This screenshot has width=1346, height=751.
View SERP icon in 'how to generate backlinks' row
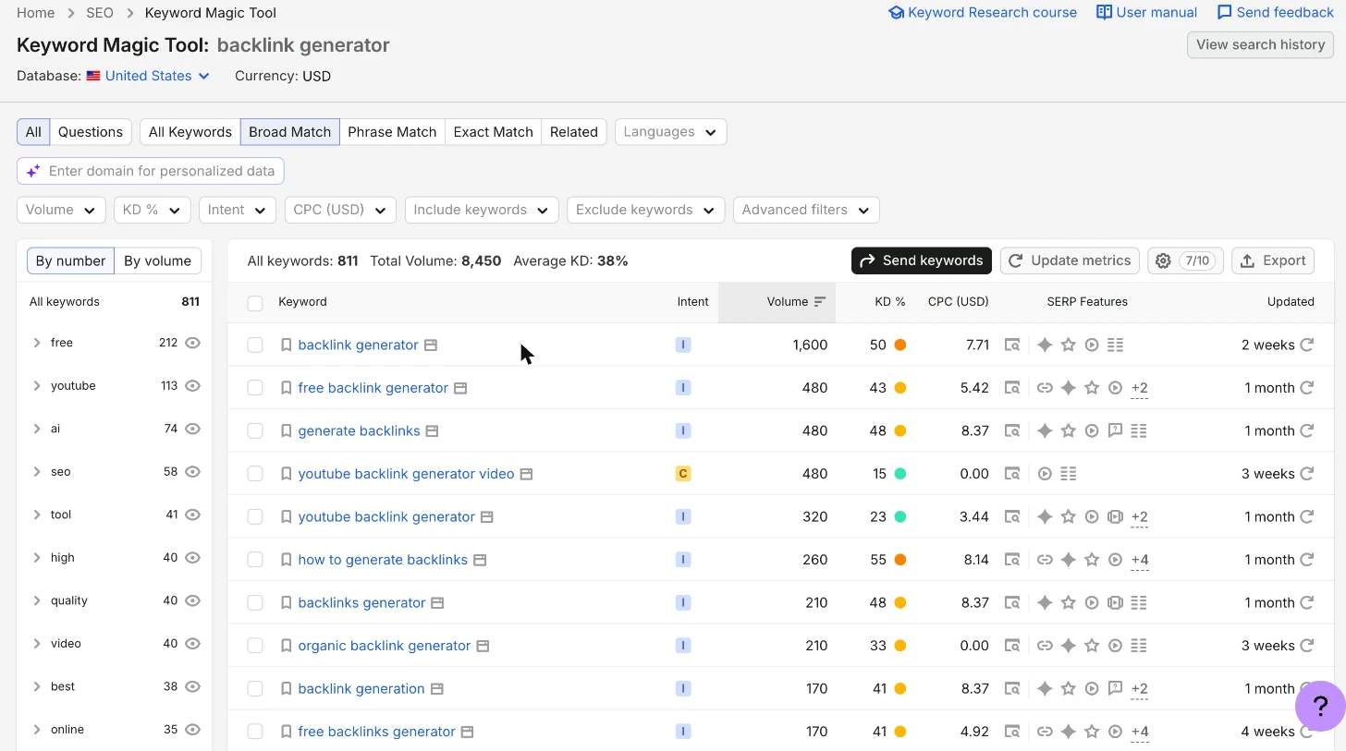[1012, 560]
